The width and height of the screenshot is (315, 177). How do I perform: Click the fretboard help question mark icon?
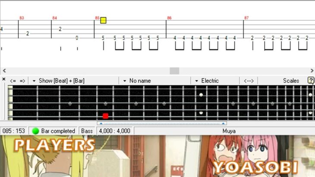coord(311,81)
